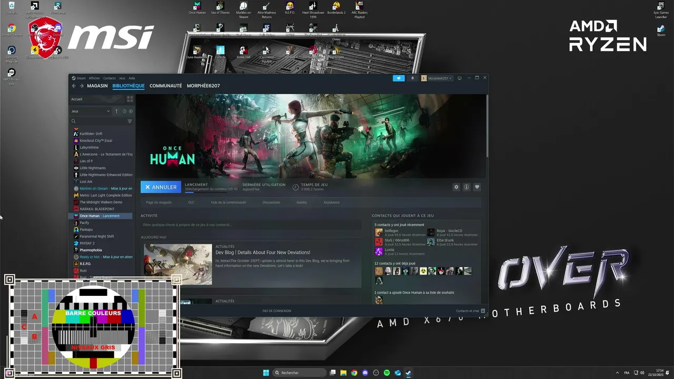Image resolution: width=674 pixels, height=379 pixels.
Task: Open advanced library filter icon
Action: (130, 121)
